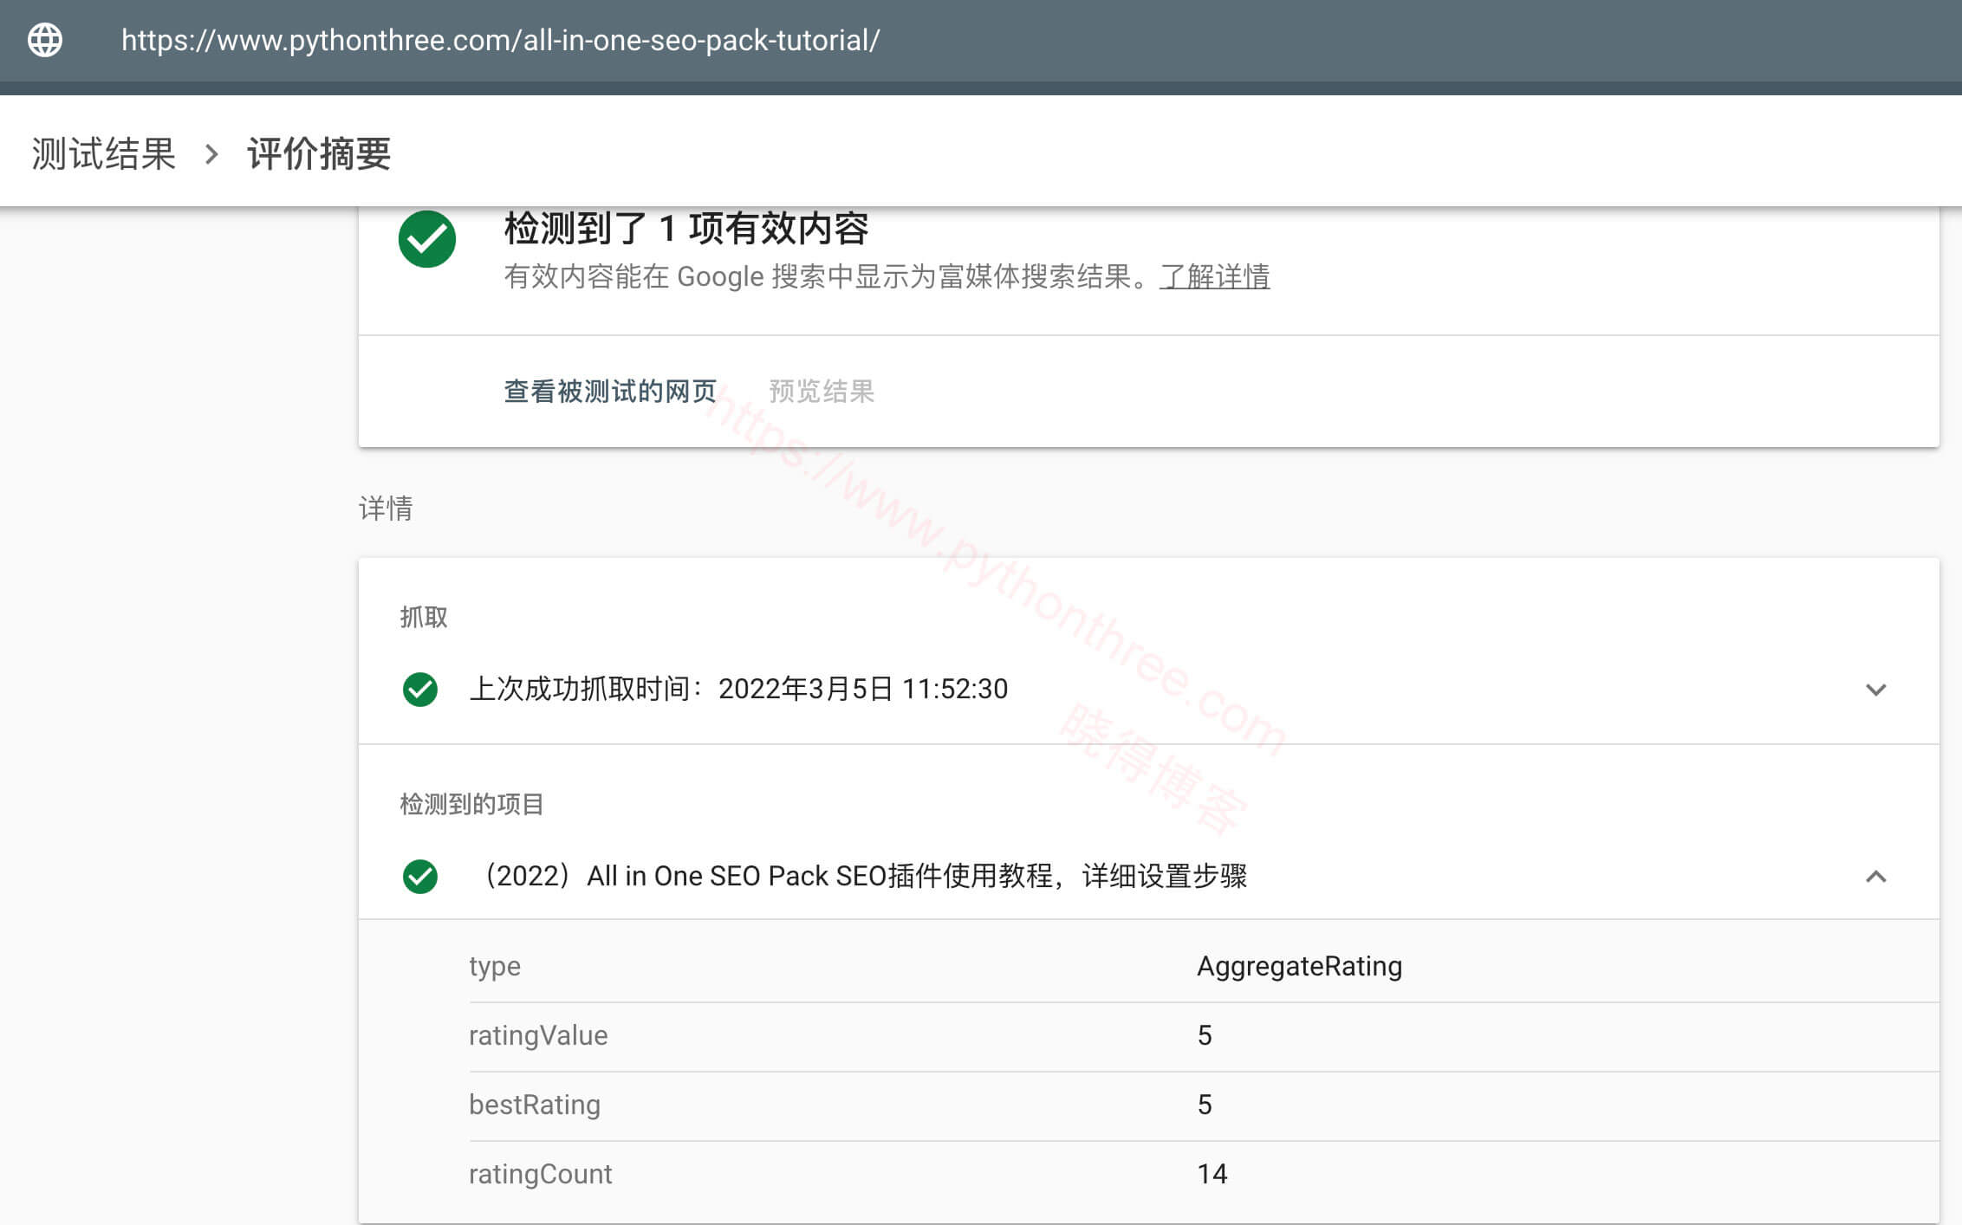Select the tested URL text in top bar
Viewport: 1962px width, 1225px height.
pyautogui.click(x=500, y=41)
